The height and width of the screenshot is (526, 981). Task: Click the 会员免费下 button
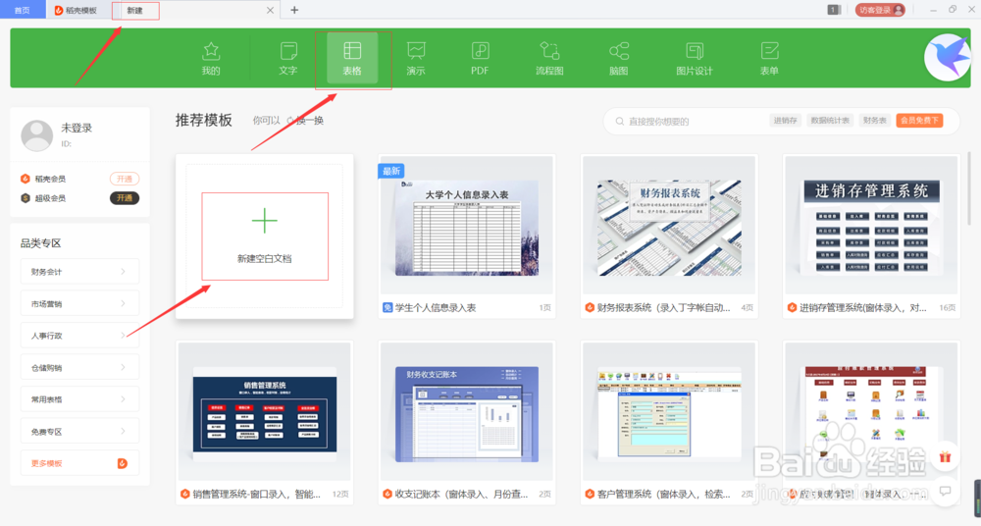919,121
